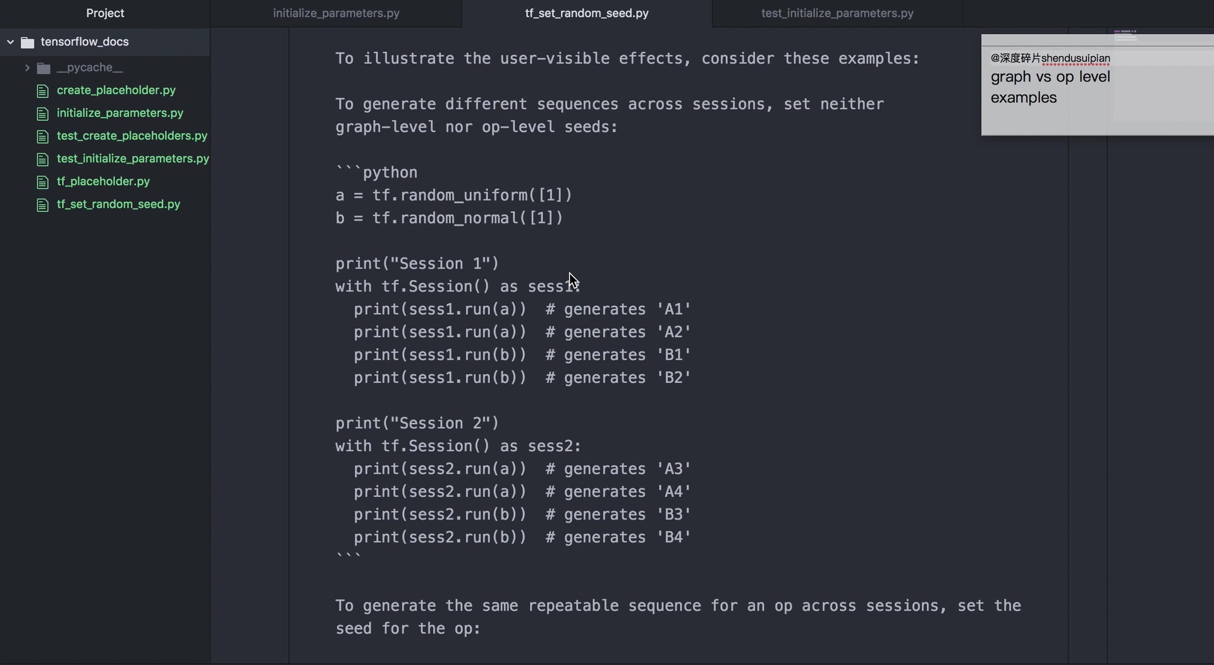This screenshot has height=665, width=1214.
Task: Open tf_placeholder.py from the project tree
Action: [103, 181]
